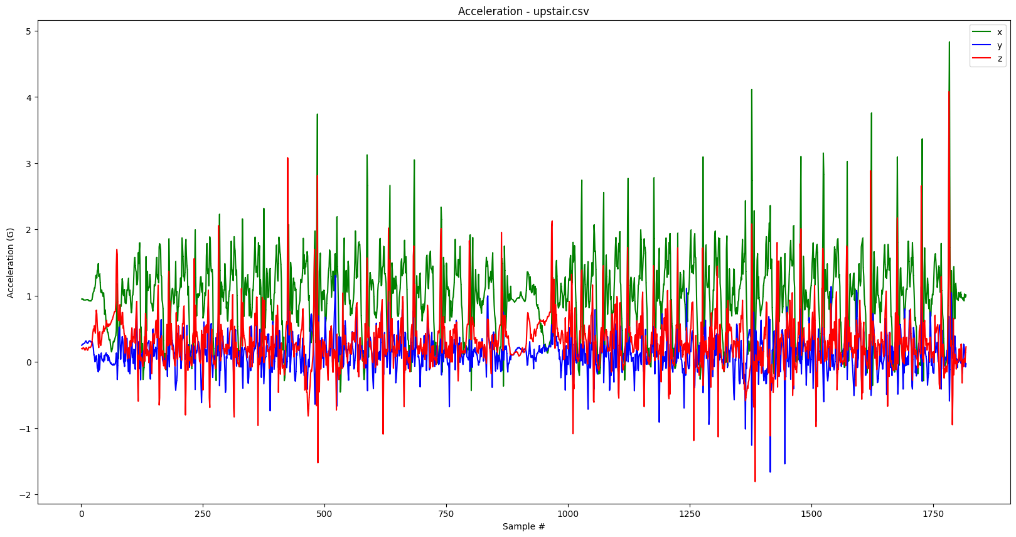Click the green x line swatch in legend
Viewport: 1016px width, 537px height.
(x=981, y=32)
